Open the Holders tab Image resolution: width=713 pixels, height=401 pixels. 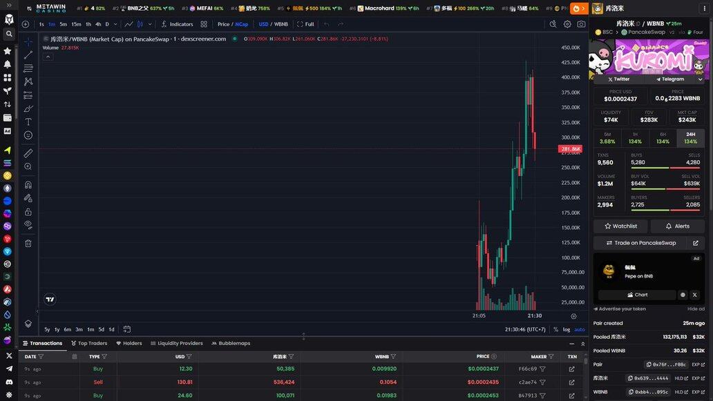pos(129,343)
